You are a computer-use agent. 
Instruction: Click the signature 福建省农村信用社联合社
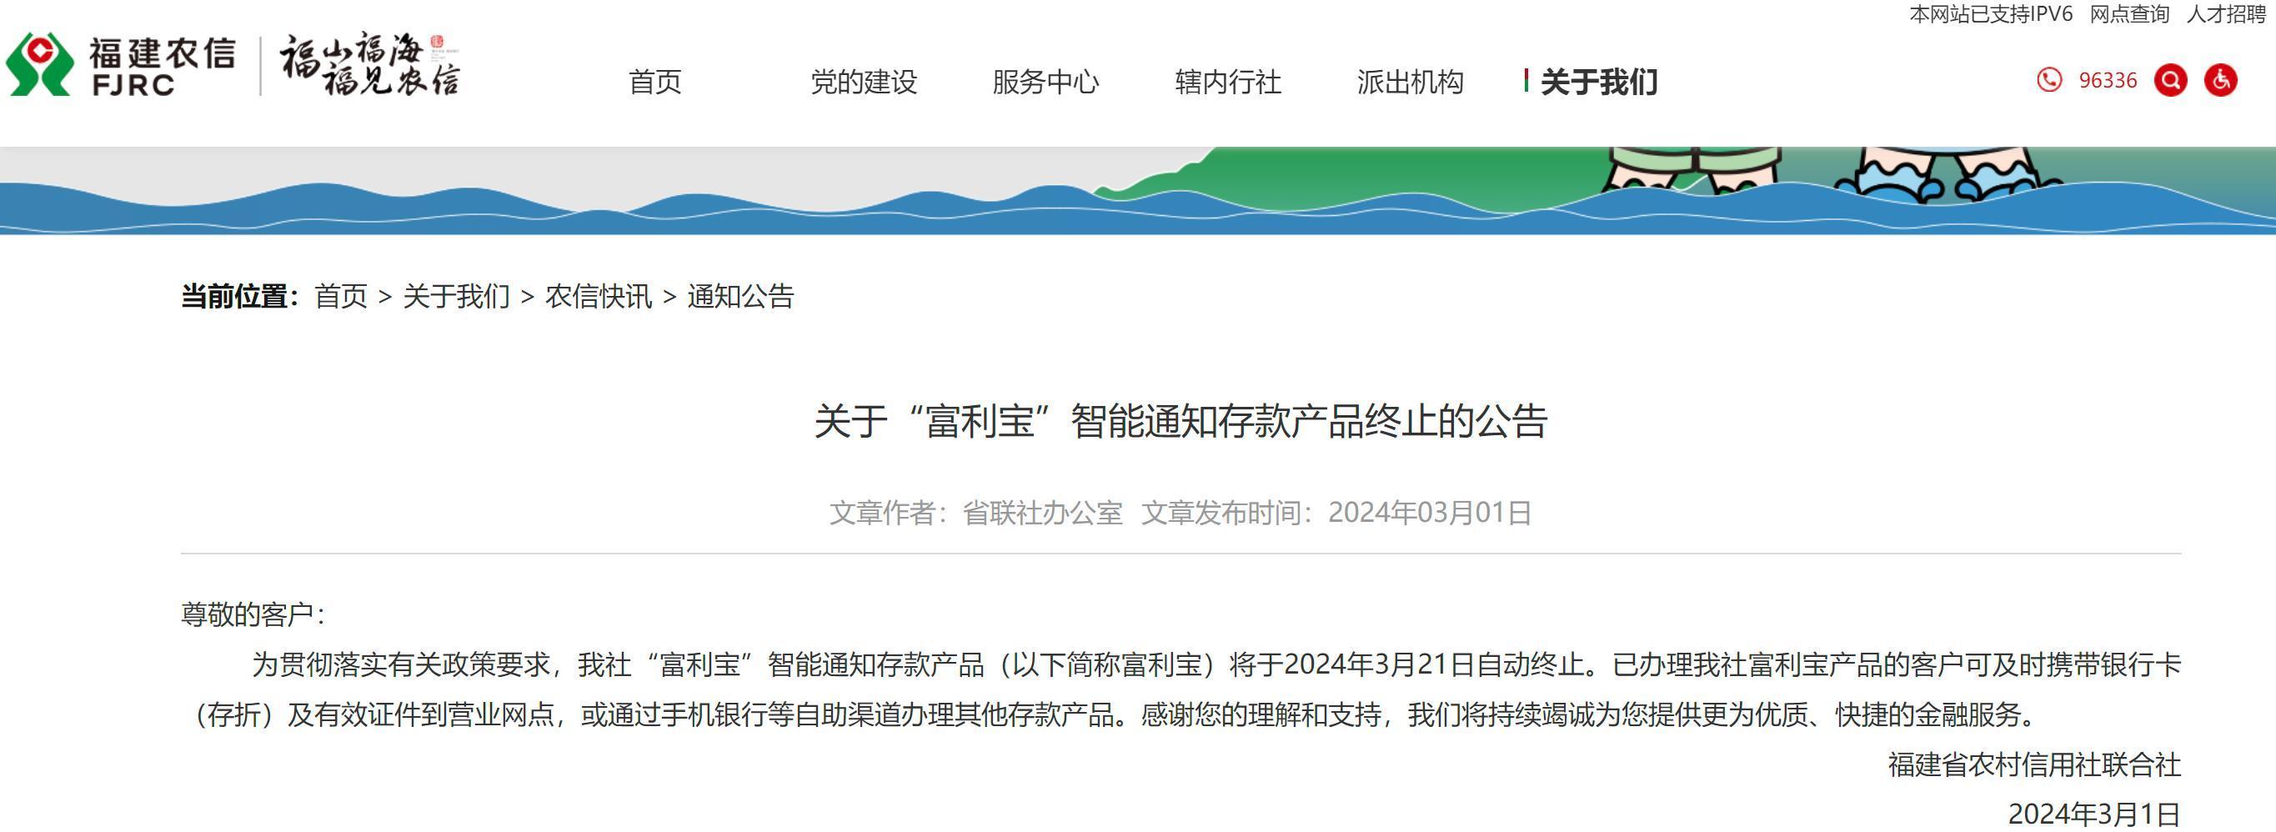click(2035, 764)
